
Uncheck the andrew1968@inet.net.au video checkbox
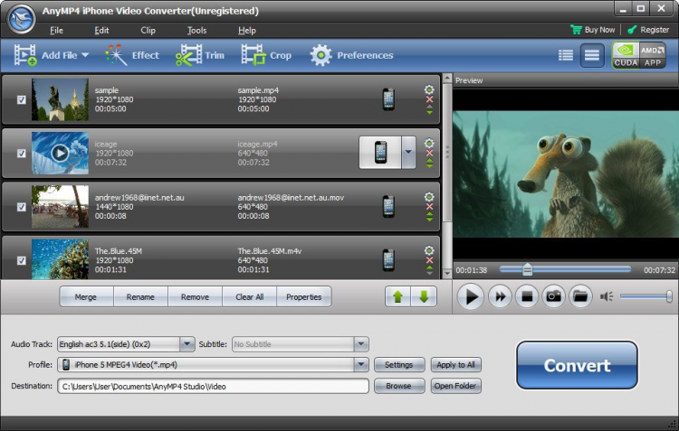[x=21, y=207]
